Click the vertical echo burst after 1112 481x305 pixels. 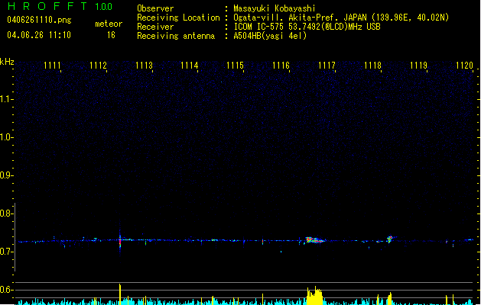click(x=120, y=241)
